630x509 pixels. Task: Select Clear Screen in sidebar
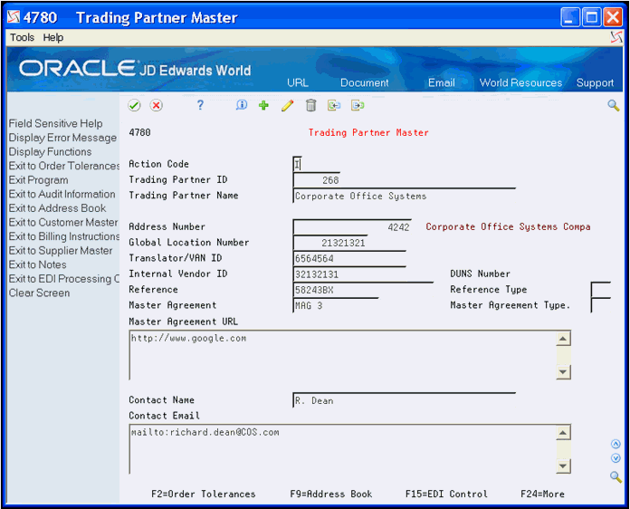[40, 293]
